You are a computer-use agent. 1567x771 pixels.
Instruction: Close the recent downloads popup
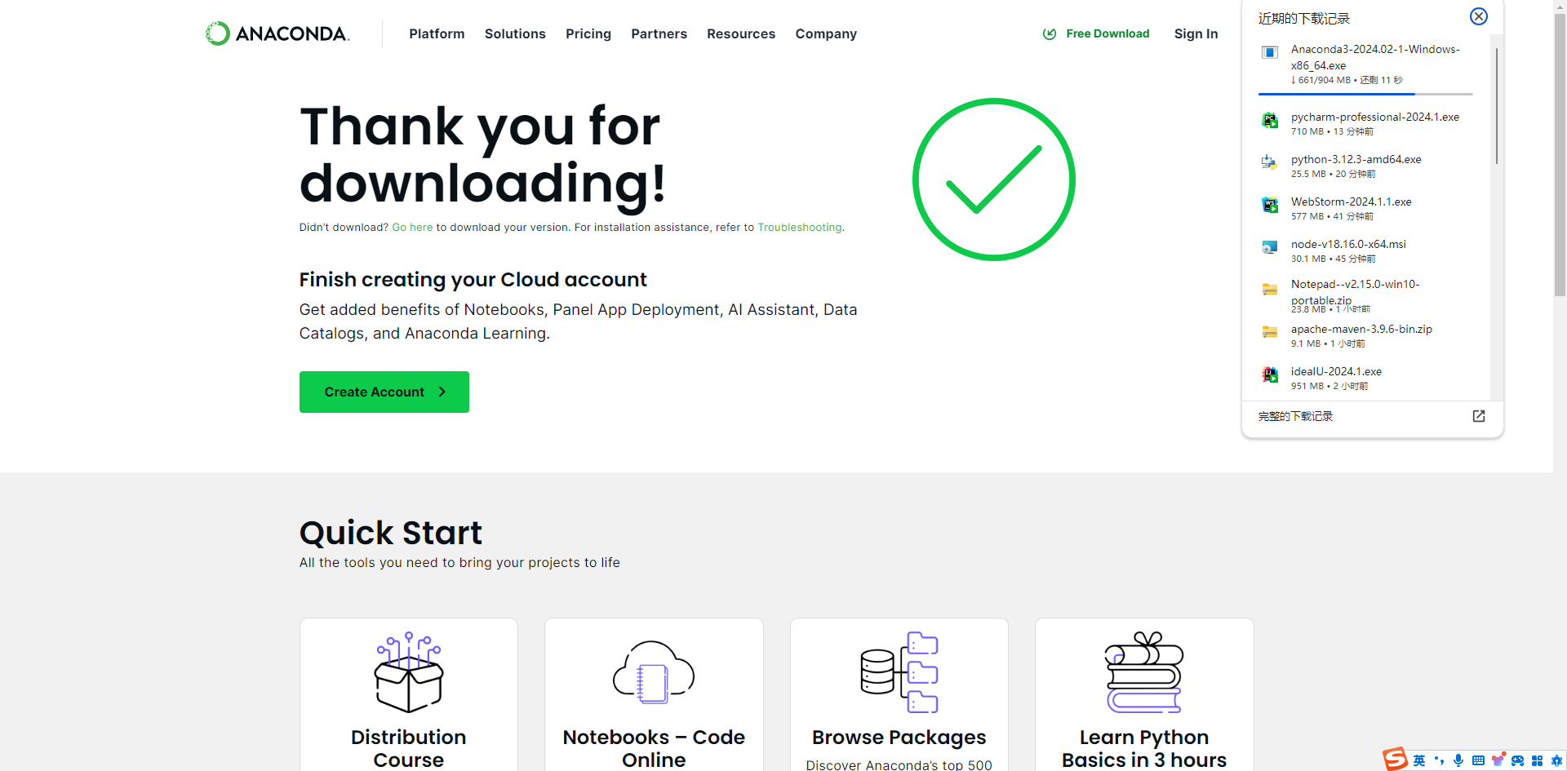(1478, 16)
